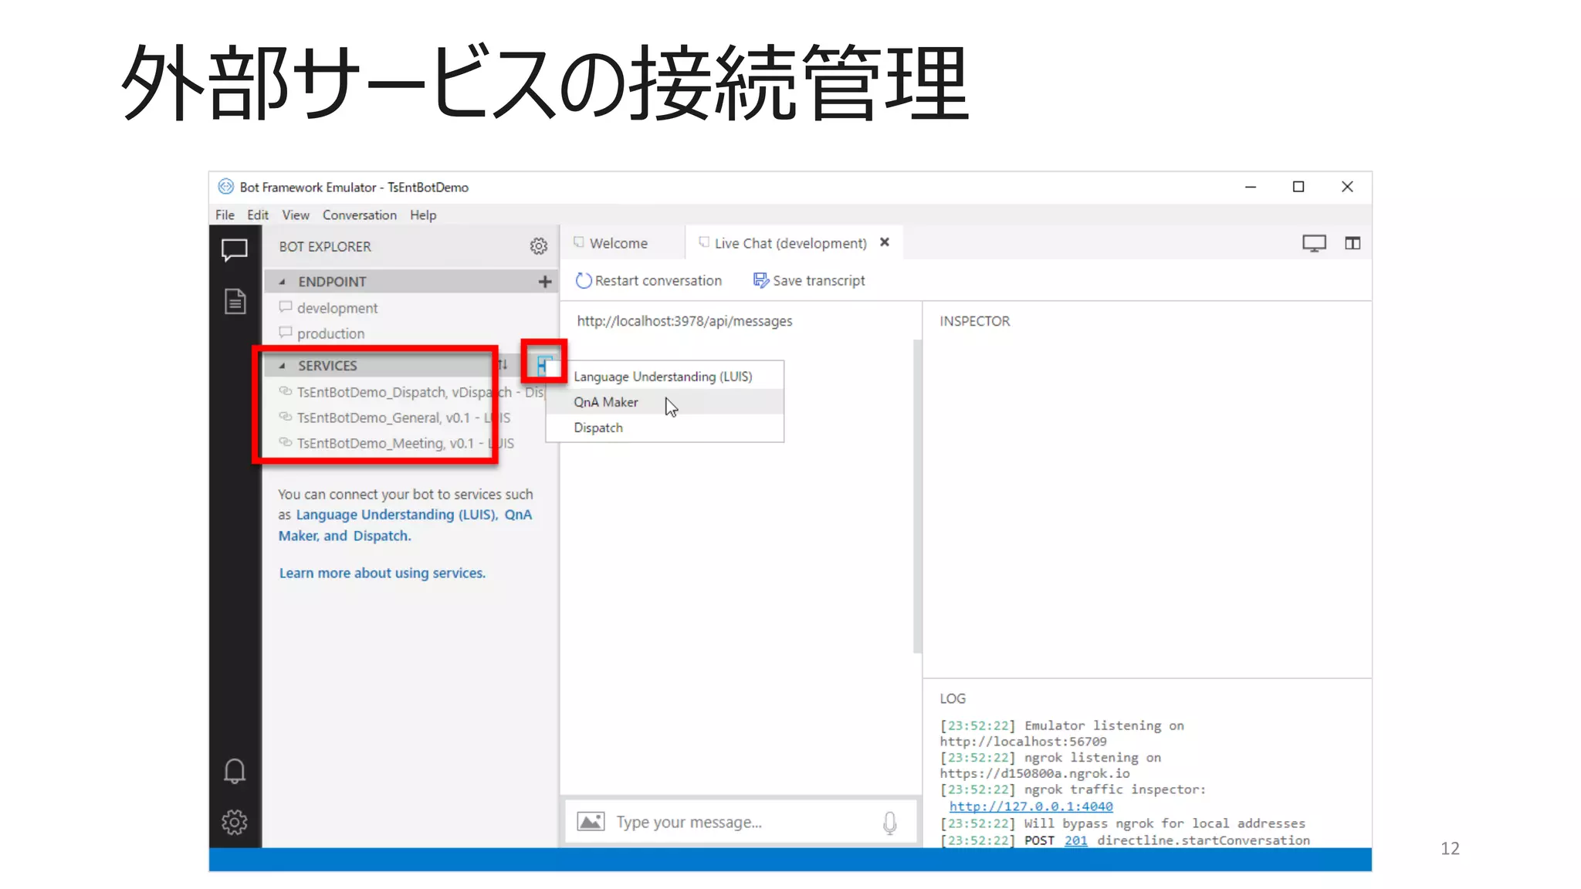This screenshot has width=1581, height=889.
Task: Choose Dispatch from popup menu
Action: pos(665,428)
